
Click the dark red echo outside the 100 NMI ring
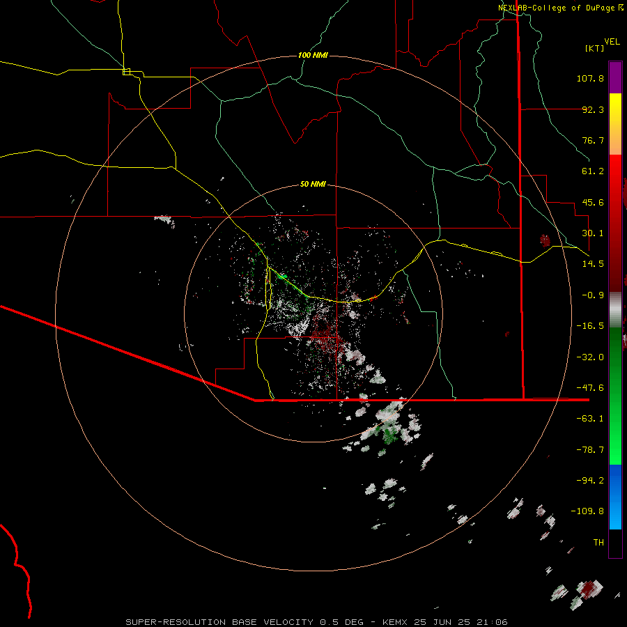545,240
